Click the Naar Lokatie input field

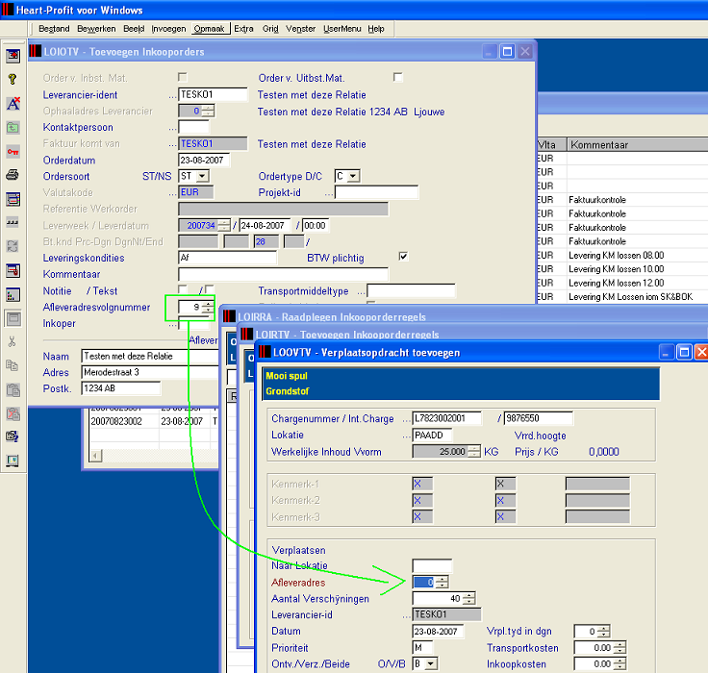(432, 565)
